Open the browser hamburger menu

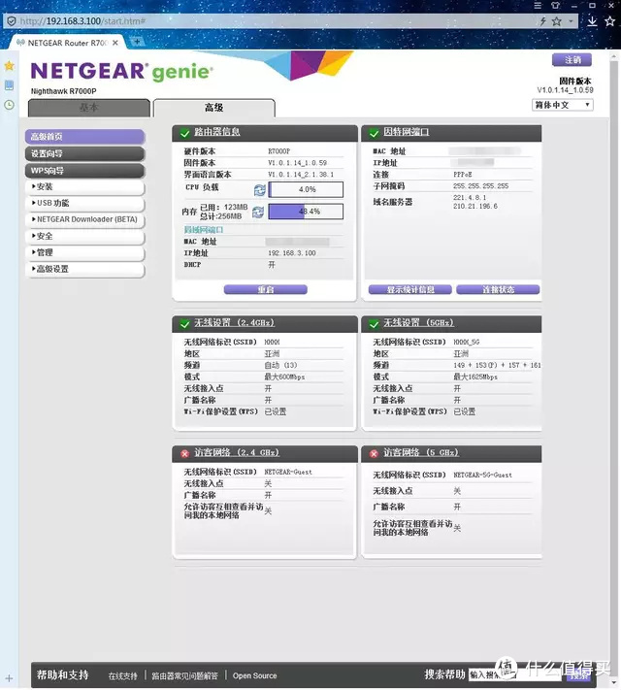(538, 5)
